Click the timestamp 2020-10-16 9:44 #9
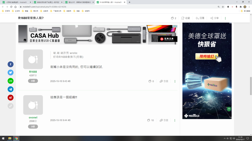The width and height of the screenshot is (252, 141). point(60,120)
